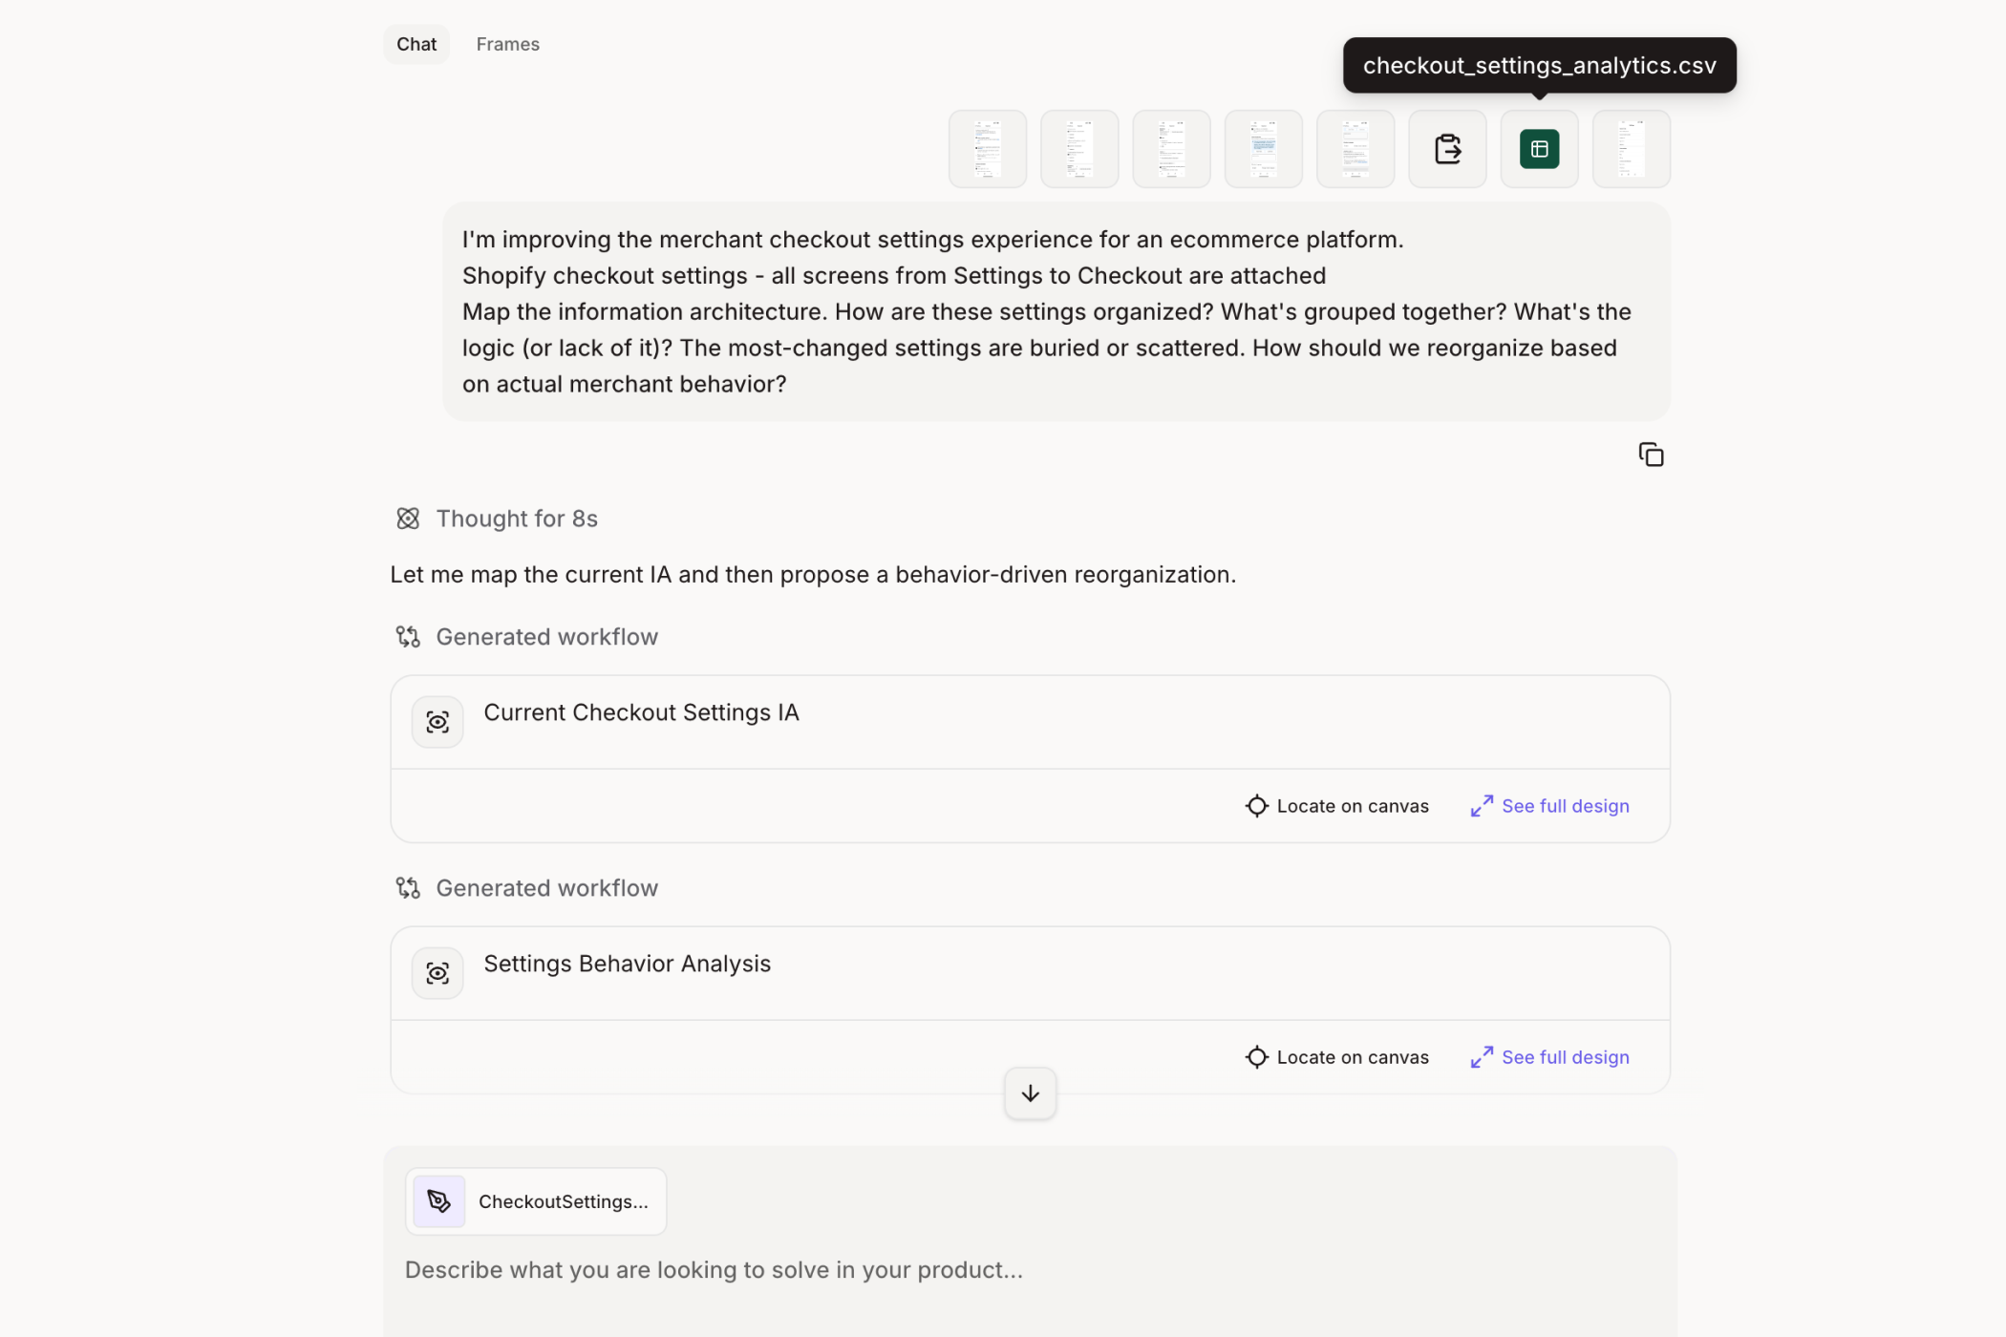Click the crosshair icon next to Locate on canvas

click(x=1256, y=806)
